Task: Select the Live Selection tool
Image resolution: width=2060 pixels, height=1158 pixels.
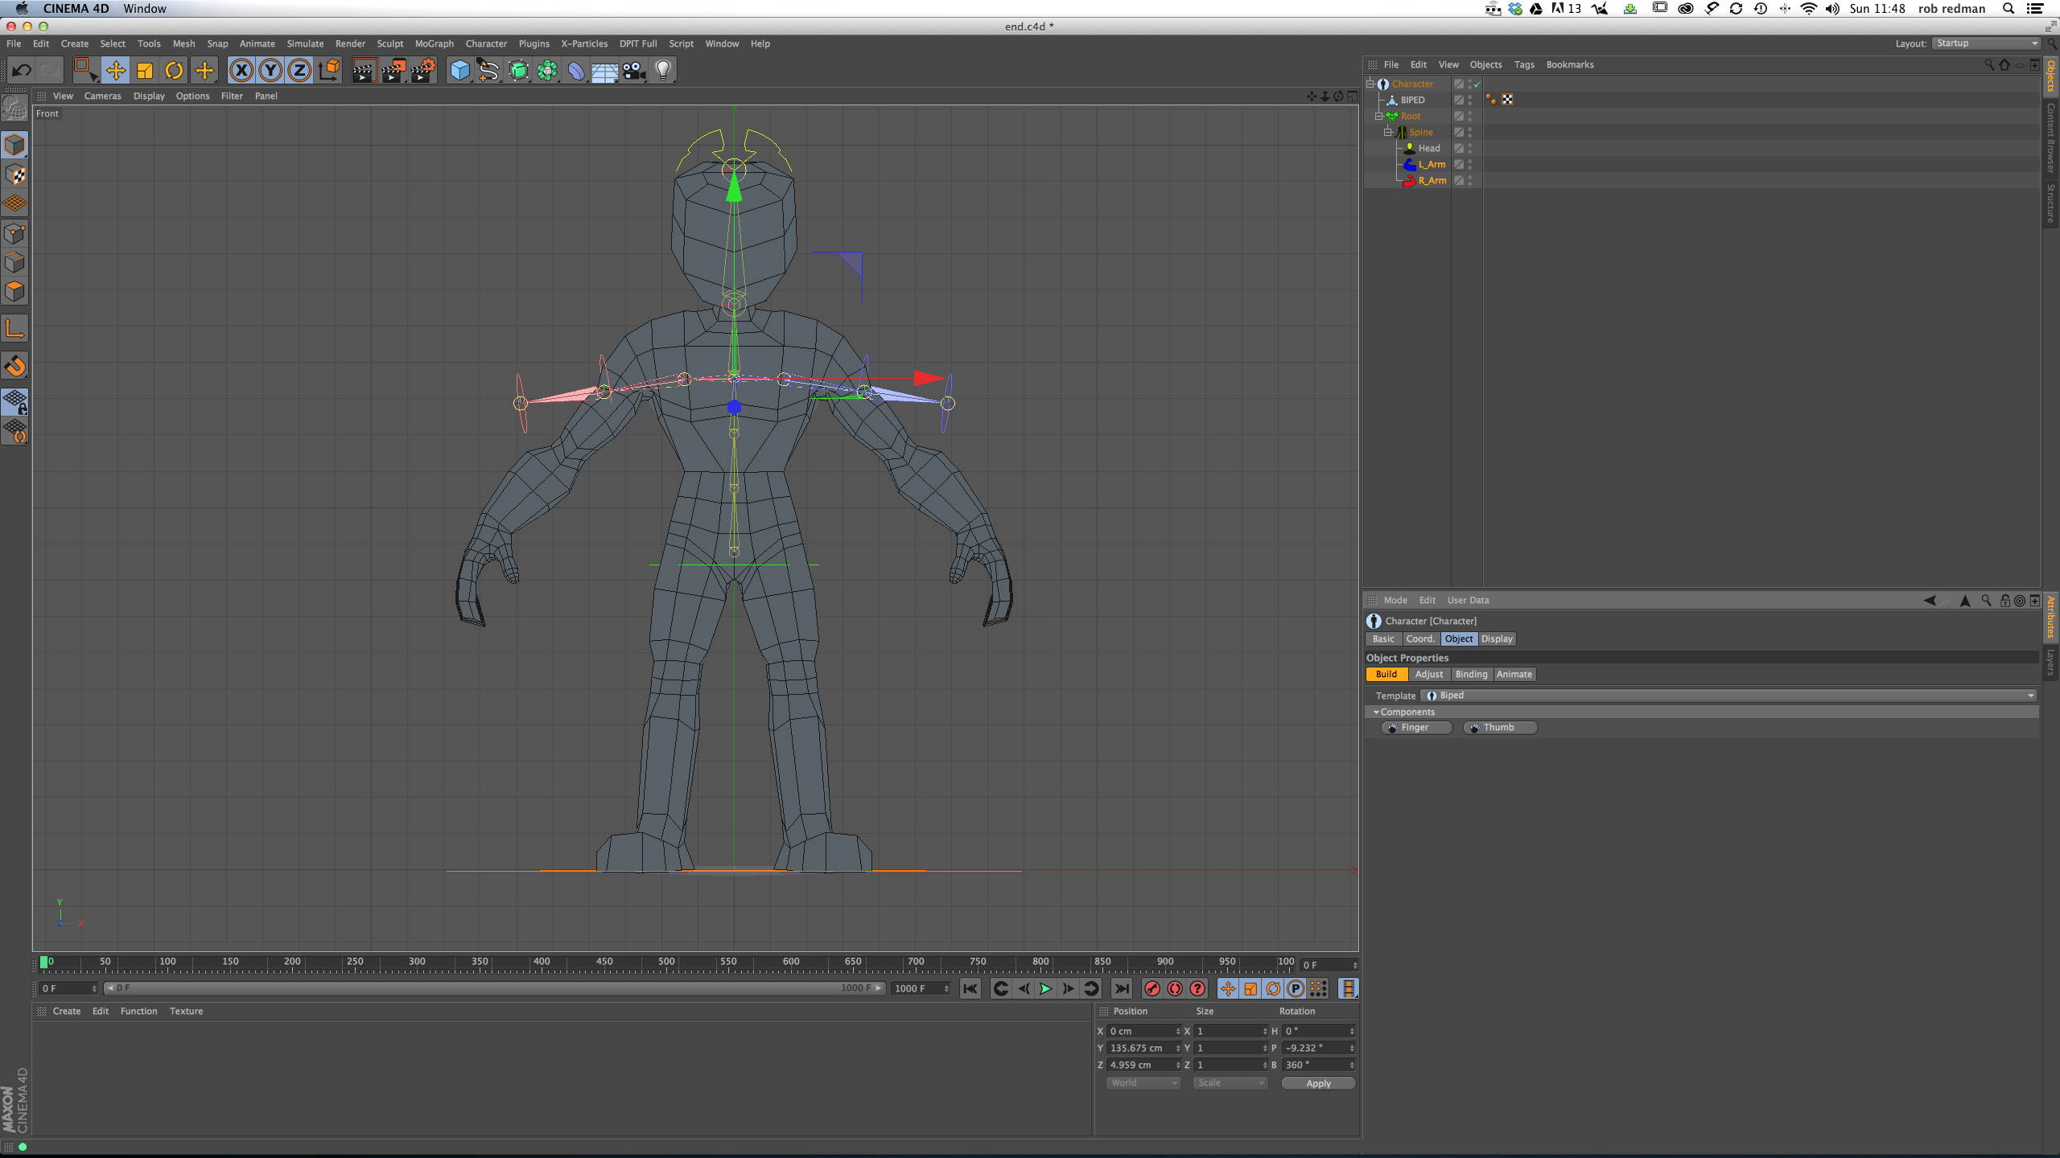Action: [x=85, y=71]
